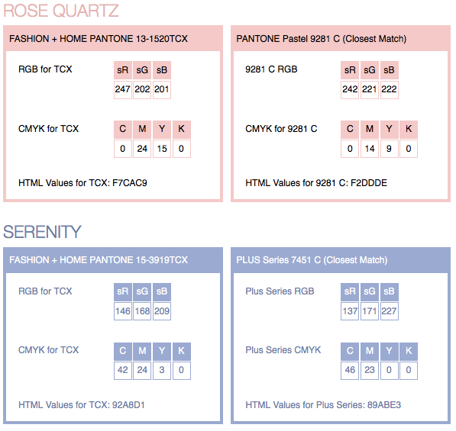Select the 92A8D1 HTML value for TCX

[128, 405]
